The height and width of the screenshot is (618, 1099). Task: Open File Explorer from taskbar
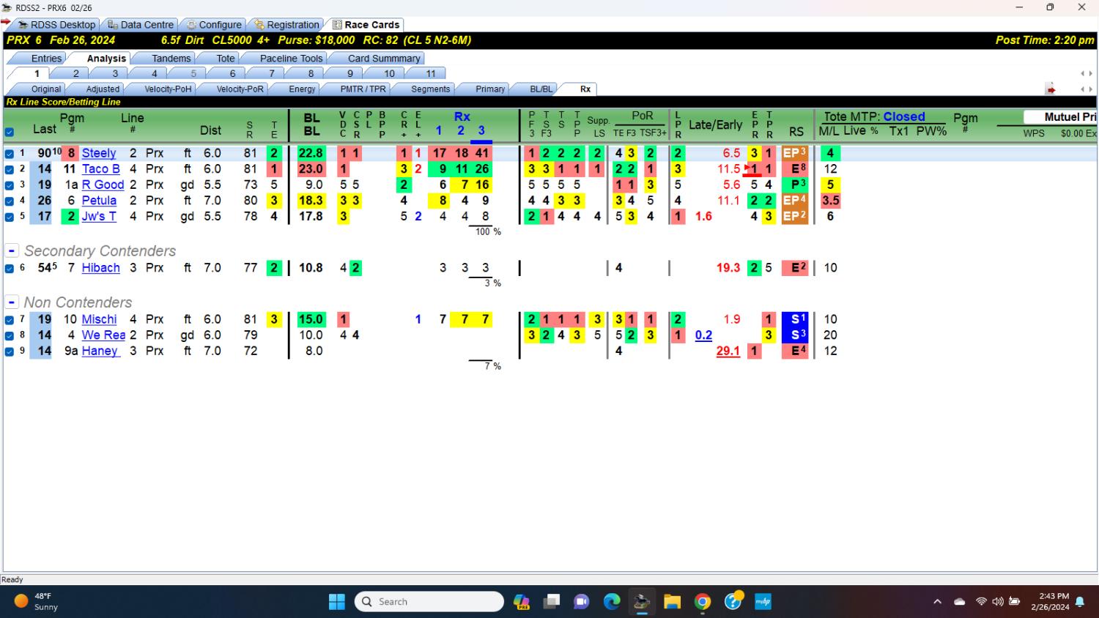672,602
